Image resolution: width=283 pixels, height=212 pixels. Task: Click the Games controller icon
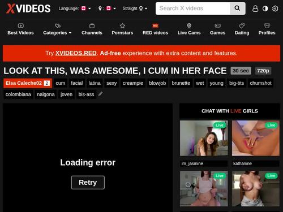click(217, 25)
